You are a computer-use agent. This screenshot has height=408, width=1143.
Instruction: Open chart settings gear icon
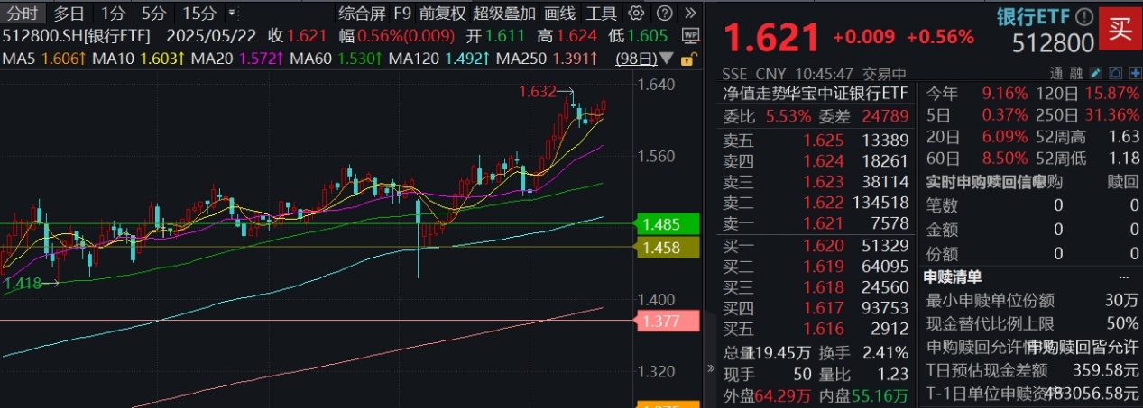636,14
